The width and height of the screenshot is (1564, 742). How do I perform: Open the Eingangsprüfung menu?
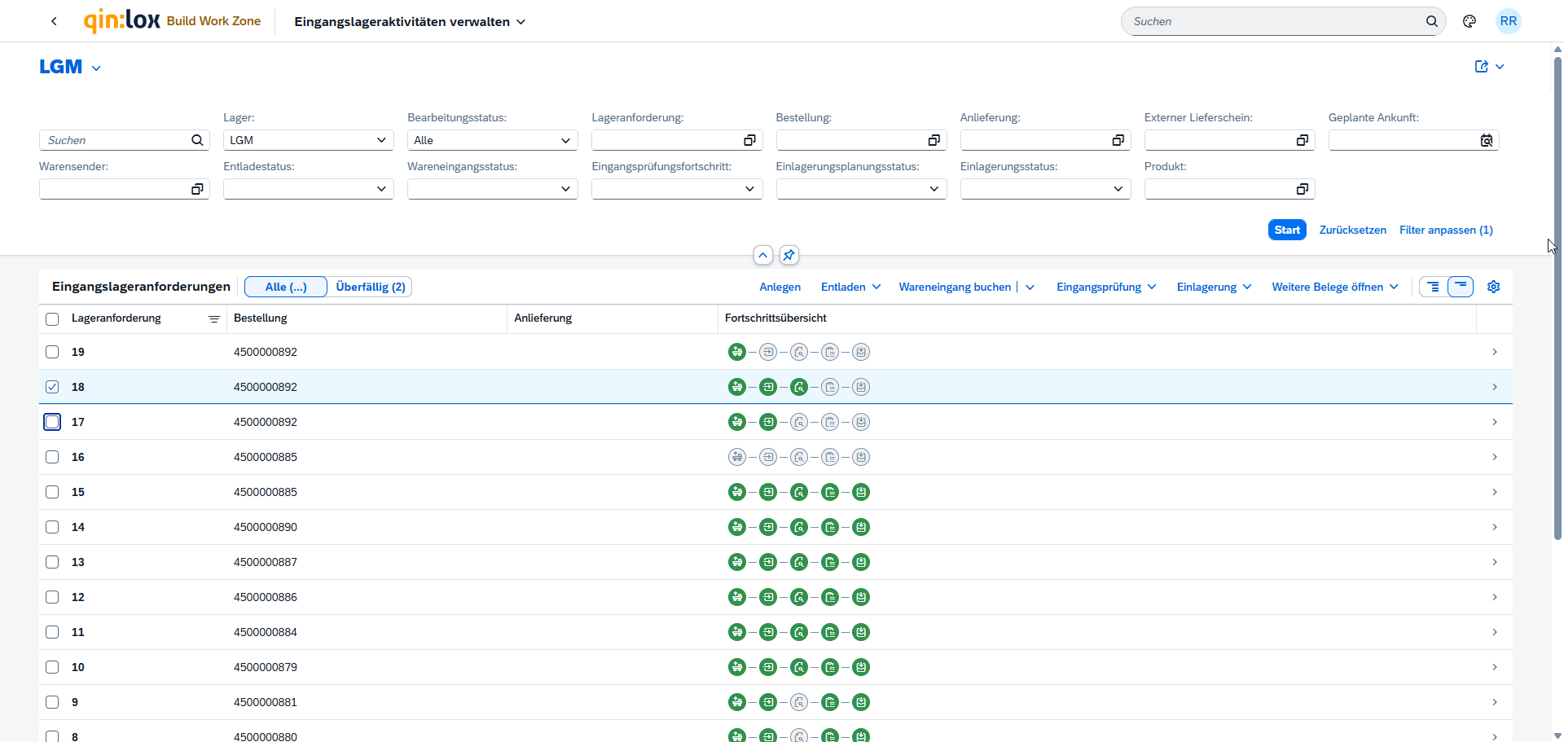pos(1106,287)
